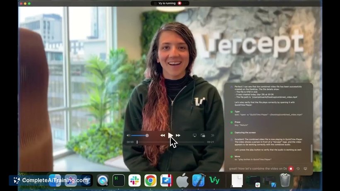Launch Google Chrome from the dock
Image resolution: width=340 pixels, height=191 pixels.
[150, 180]
